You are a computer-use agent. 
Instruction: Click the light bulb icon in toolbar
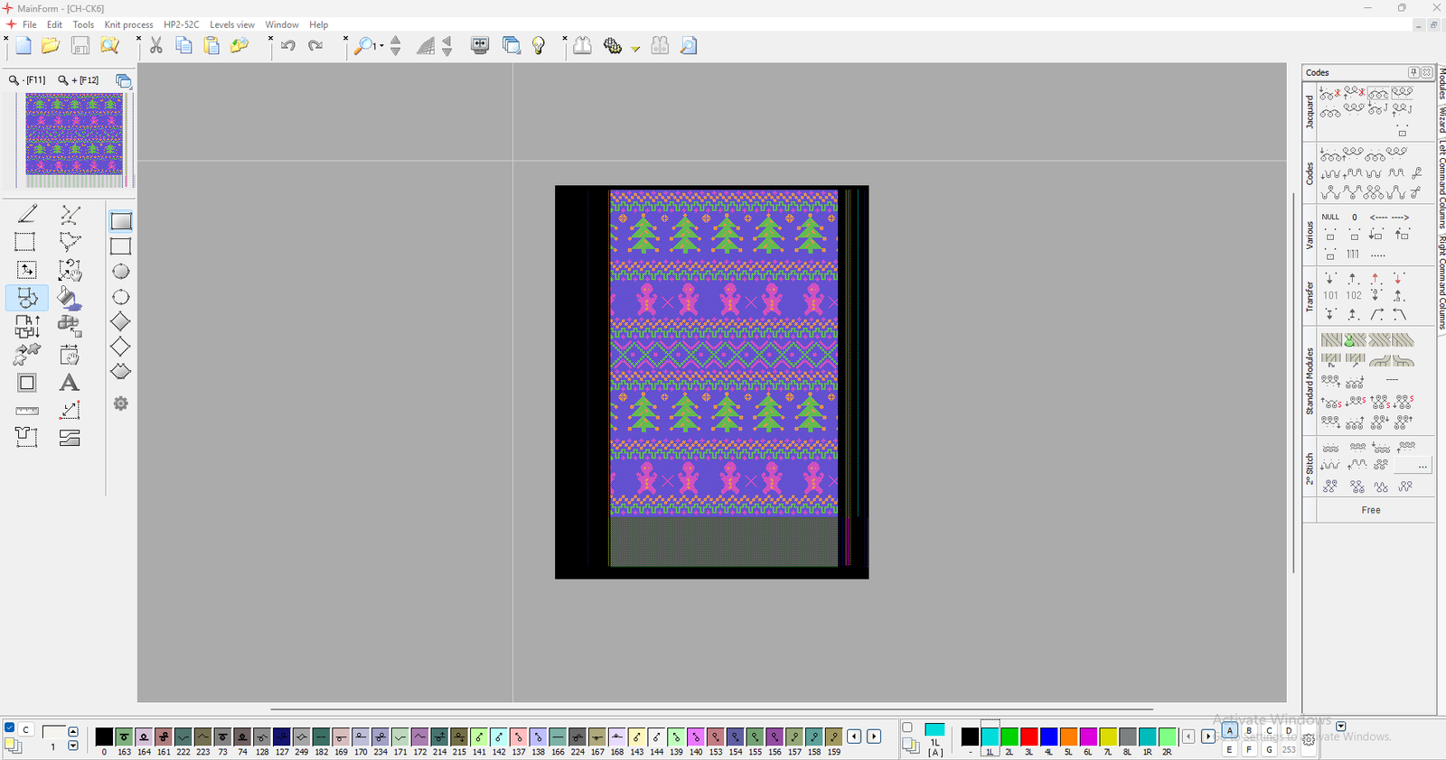539,46
